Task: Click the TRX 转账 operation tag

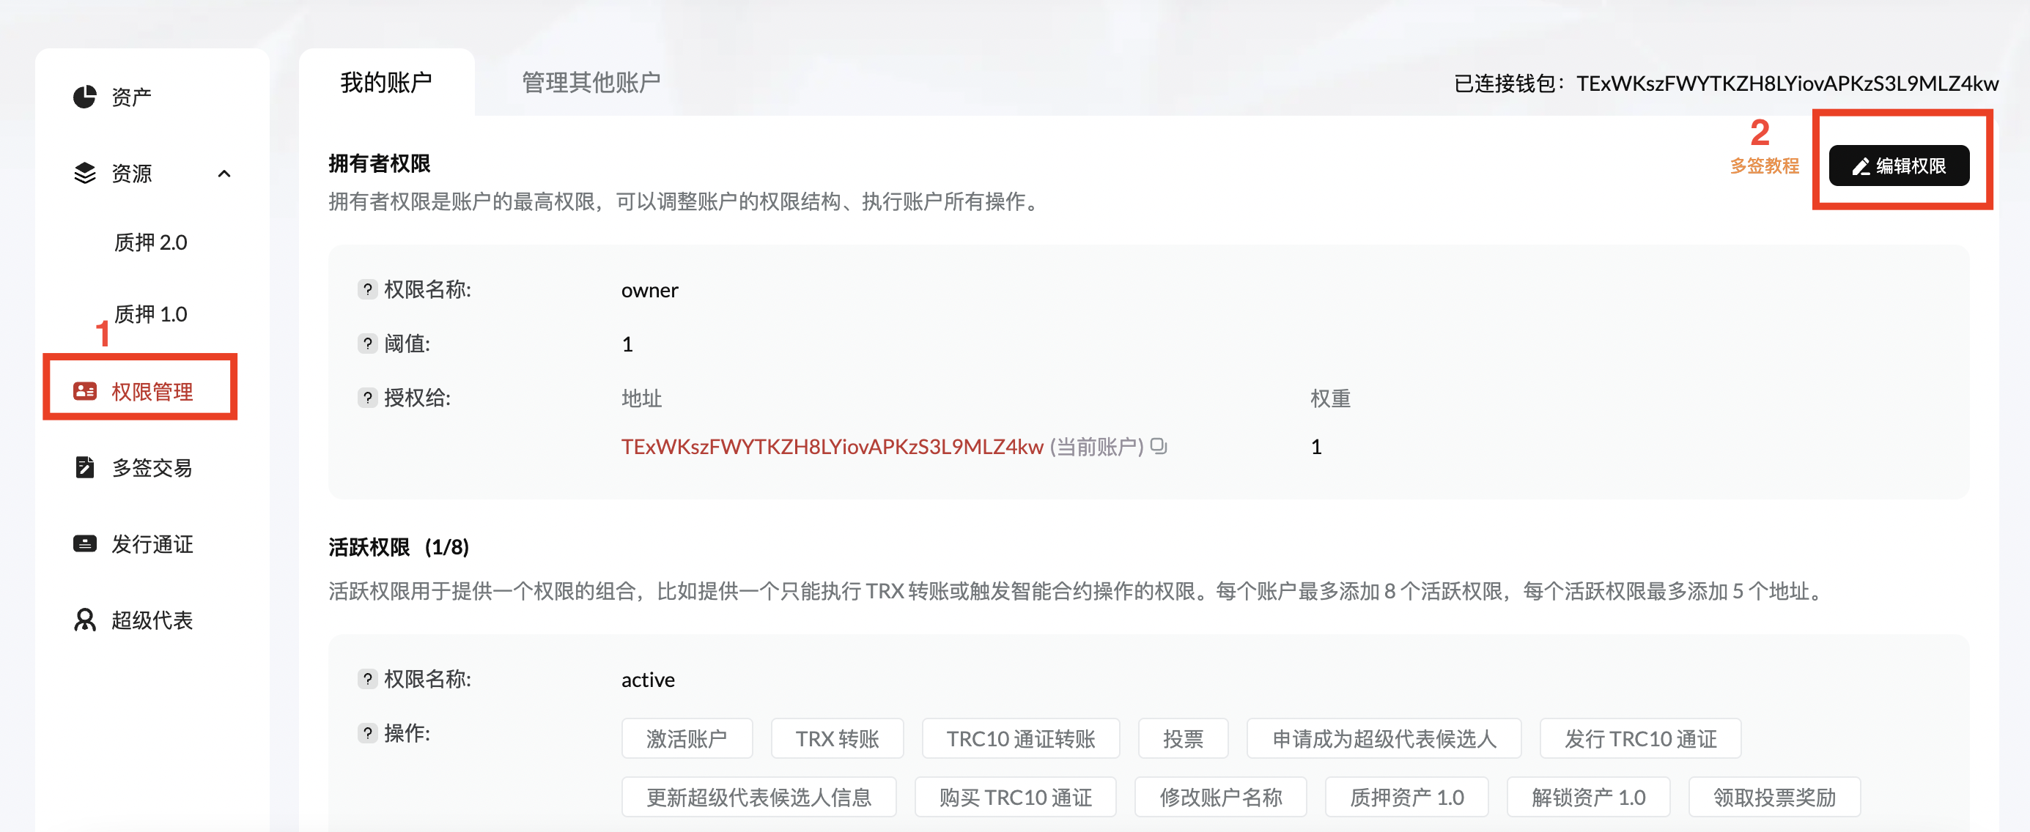Action: click(x=836, y=738)
